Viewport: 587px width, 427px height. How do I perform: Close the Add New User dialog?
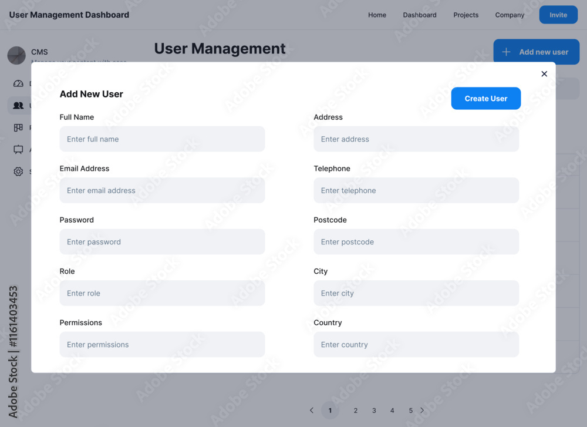(x=544, y=74)
